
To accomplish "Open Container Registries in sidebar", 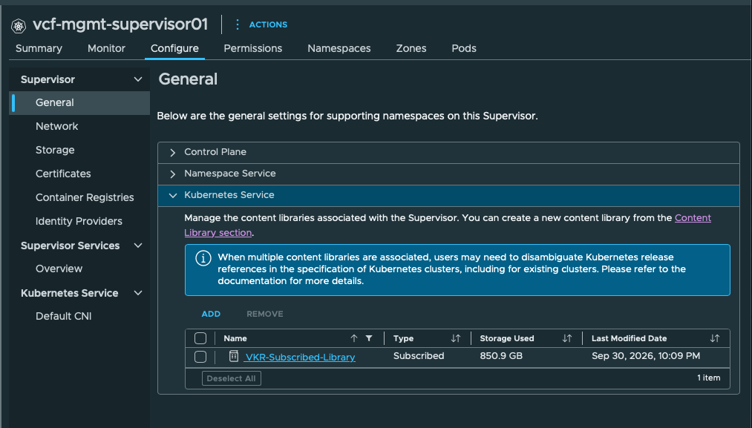I will click(85, 197).
